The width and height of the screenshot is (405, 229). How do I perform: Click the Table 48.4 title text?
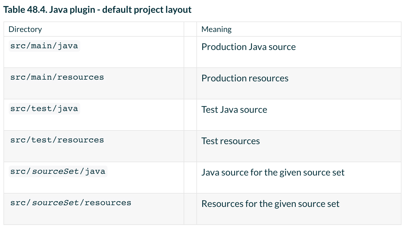coord(97,10)
